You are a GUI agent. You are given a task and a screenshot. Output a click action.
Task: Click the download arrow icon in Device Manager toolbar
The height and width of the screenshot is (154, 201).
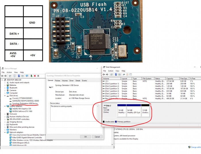[x=38, y=76]
